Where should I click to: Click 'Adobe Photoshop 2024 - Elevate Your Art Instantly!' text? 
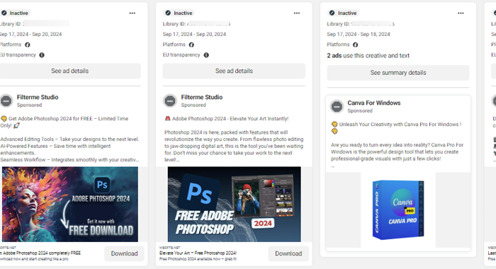click(x=230, y=118)
